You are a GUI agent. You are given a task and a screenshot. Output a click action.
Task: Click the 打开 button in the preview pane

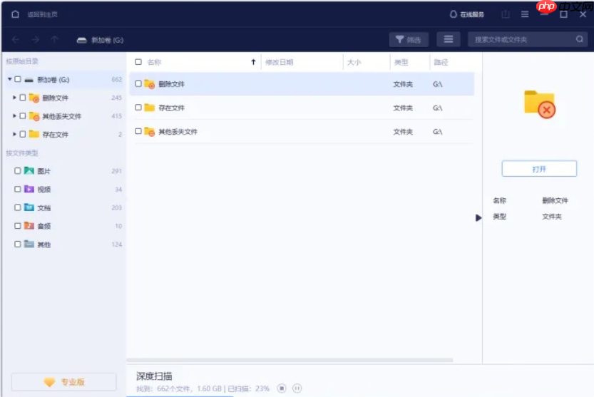(539, 169)
